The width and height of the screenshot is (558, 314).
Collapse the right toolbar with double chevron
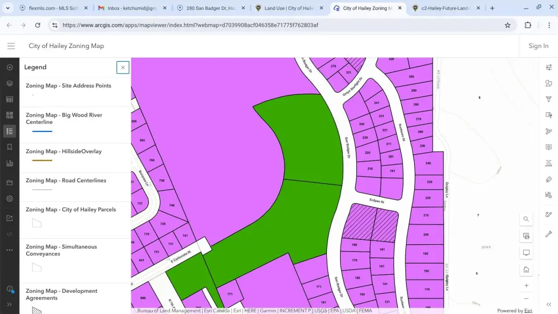pyautogui.click(x=549, y=304)
